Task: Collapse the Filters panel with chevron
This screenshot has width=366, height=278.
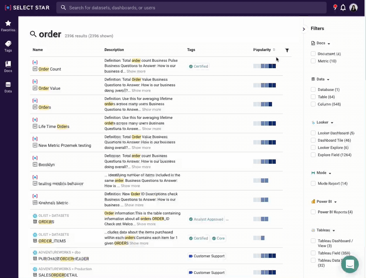Action: click(304, 29)
